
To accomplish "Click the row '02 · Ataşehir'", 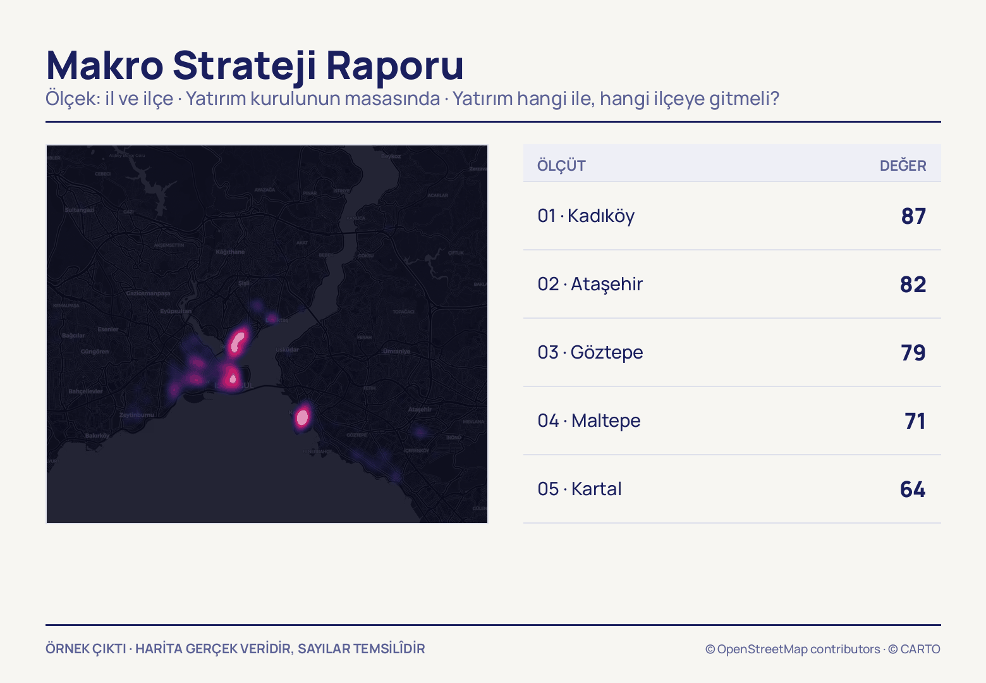I will (x=732, y=285).
